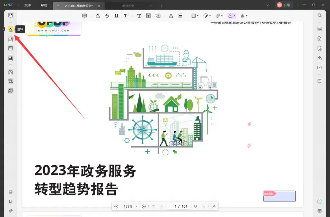Click the zoom in plus button
The height and width of the screenshot is (217, 330).
tap(144, 206)
